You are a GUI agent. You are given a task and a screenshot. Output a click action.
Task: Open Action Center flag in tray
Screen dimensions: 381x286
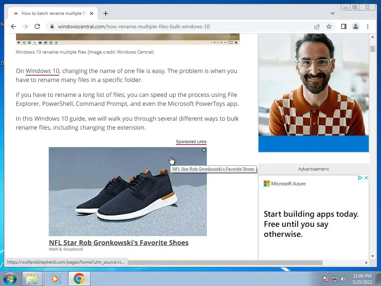click(x=326, y=279)
